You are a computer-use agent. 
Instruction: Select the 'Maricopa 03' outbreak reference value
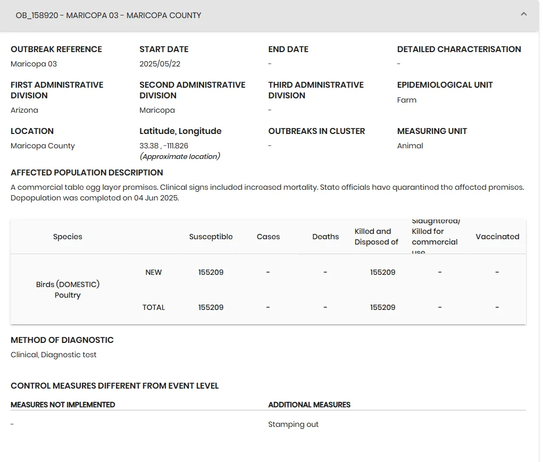(x=34, y=64)
